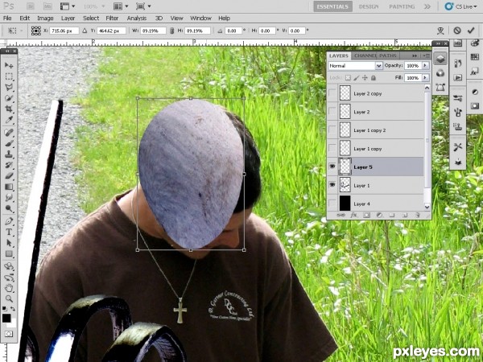Viewport: 483px width, 362px height.
Task: Open the Image menu
Action: 45,19
